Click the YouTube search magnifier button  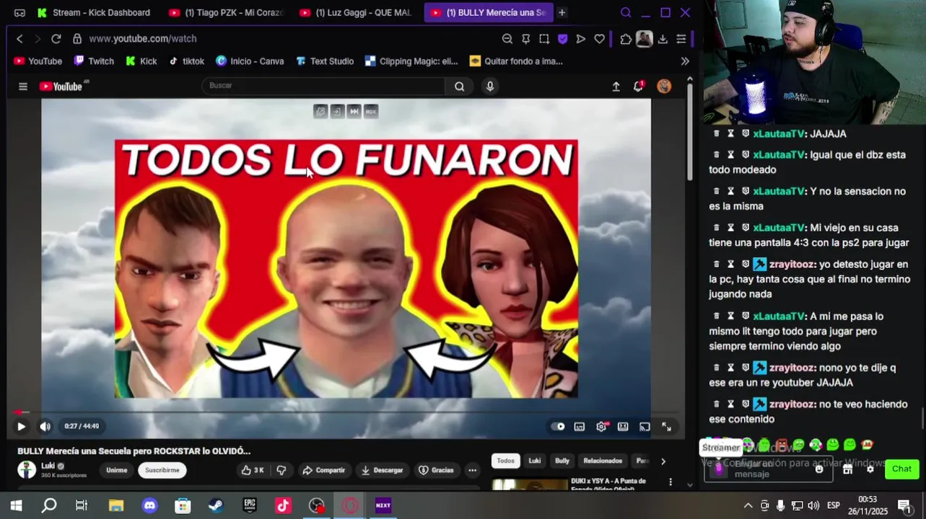click(460, 86)
